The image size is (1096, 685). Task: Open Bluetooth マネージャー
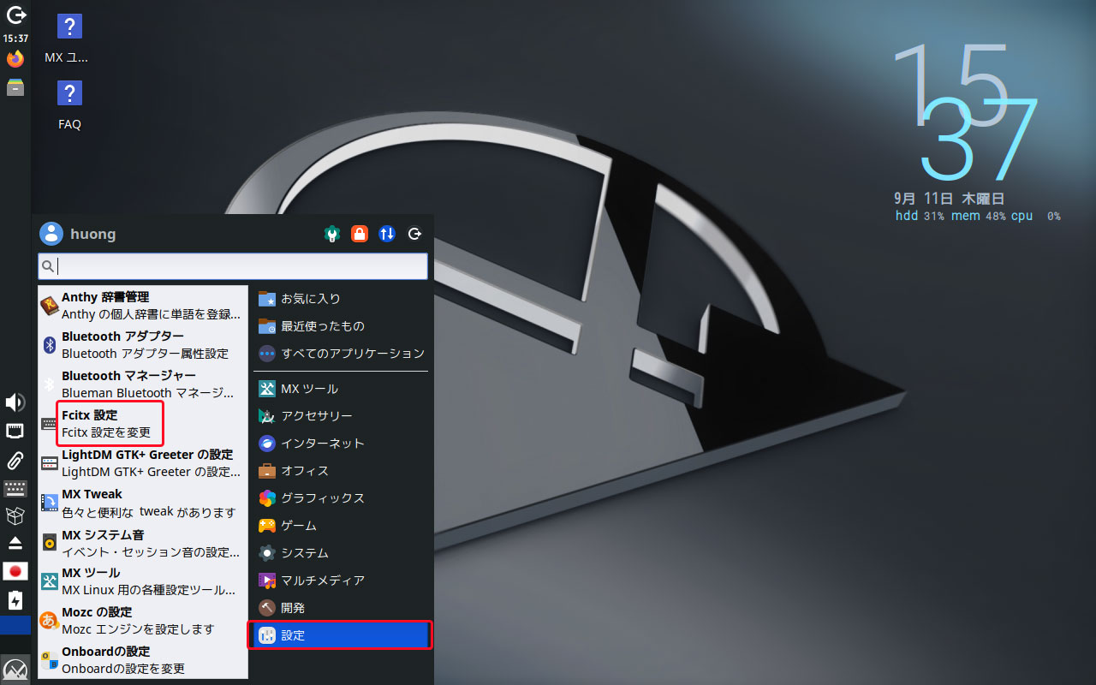pyautogui.click(x=143, y=384)
